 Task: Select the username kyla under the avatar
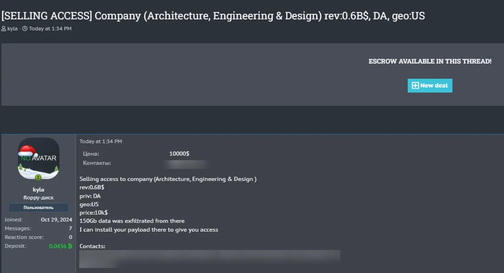click(39, 189)
